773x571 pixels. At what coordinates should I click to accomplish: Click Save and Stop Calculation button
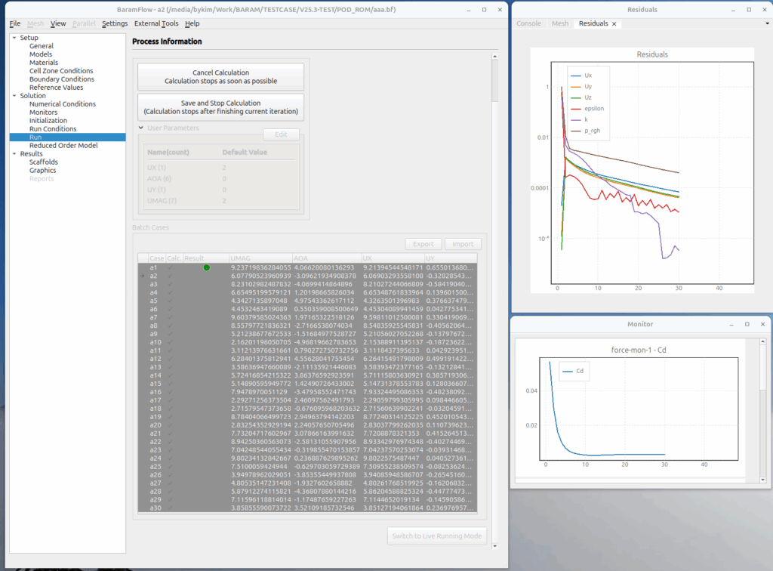pyautogui.click(x=220, y=107)
